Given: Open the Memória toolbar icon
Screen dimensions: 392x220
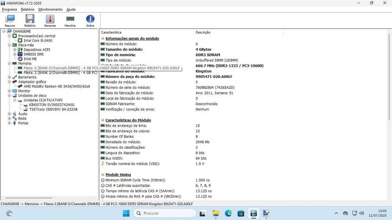Looking at the screenshot, I should coord(70,21).
